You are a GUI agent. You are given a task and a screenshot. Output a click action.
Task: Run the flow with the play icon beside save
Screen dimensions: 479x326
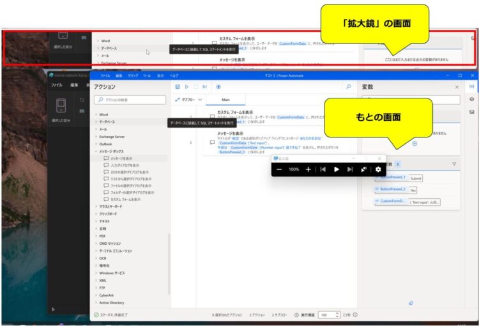tap(186, 87)
